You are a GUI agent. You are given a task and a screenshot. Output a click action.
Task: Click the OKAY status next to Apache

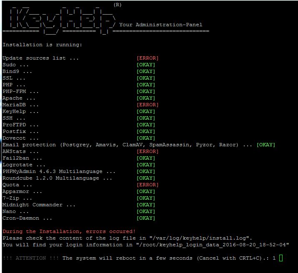146,98
